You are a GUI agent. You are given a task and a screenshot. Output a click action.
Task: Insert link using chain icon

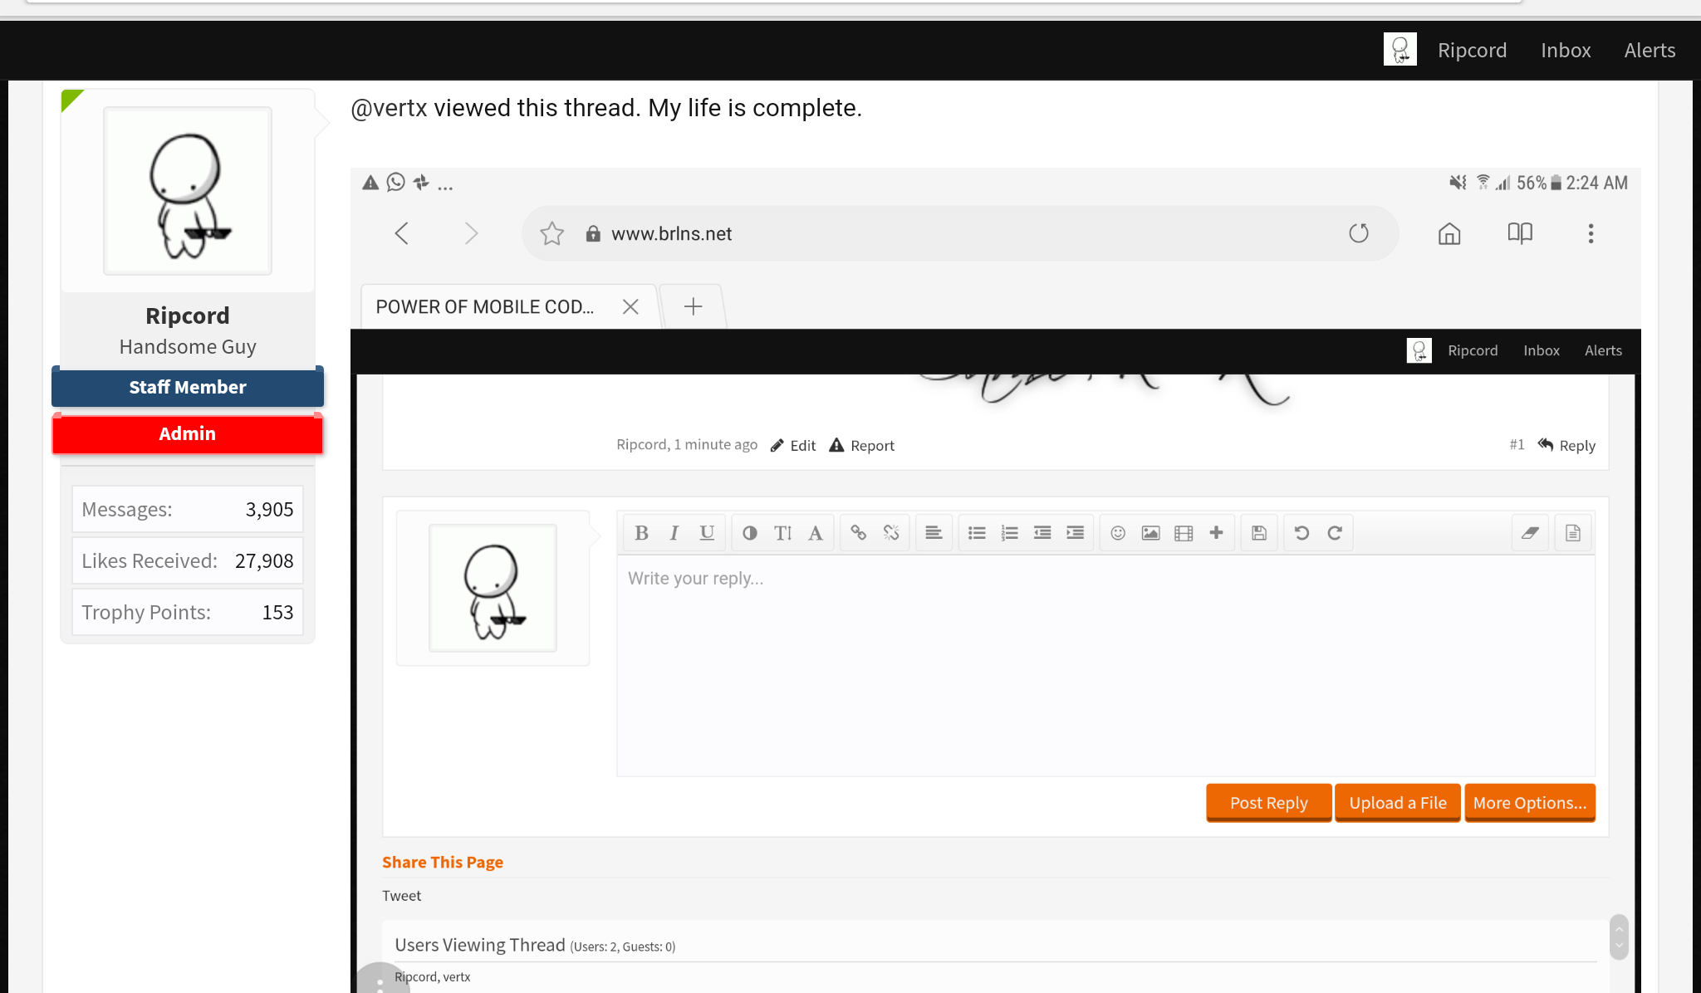click(858, 533)
